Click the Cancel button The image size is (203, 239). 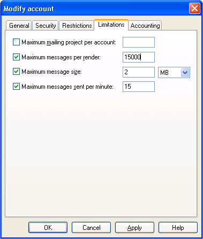pyautogui.click(x=91, y=228)
